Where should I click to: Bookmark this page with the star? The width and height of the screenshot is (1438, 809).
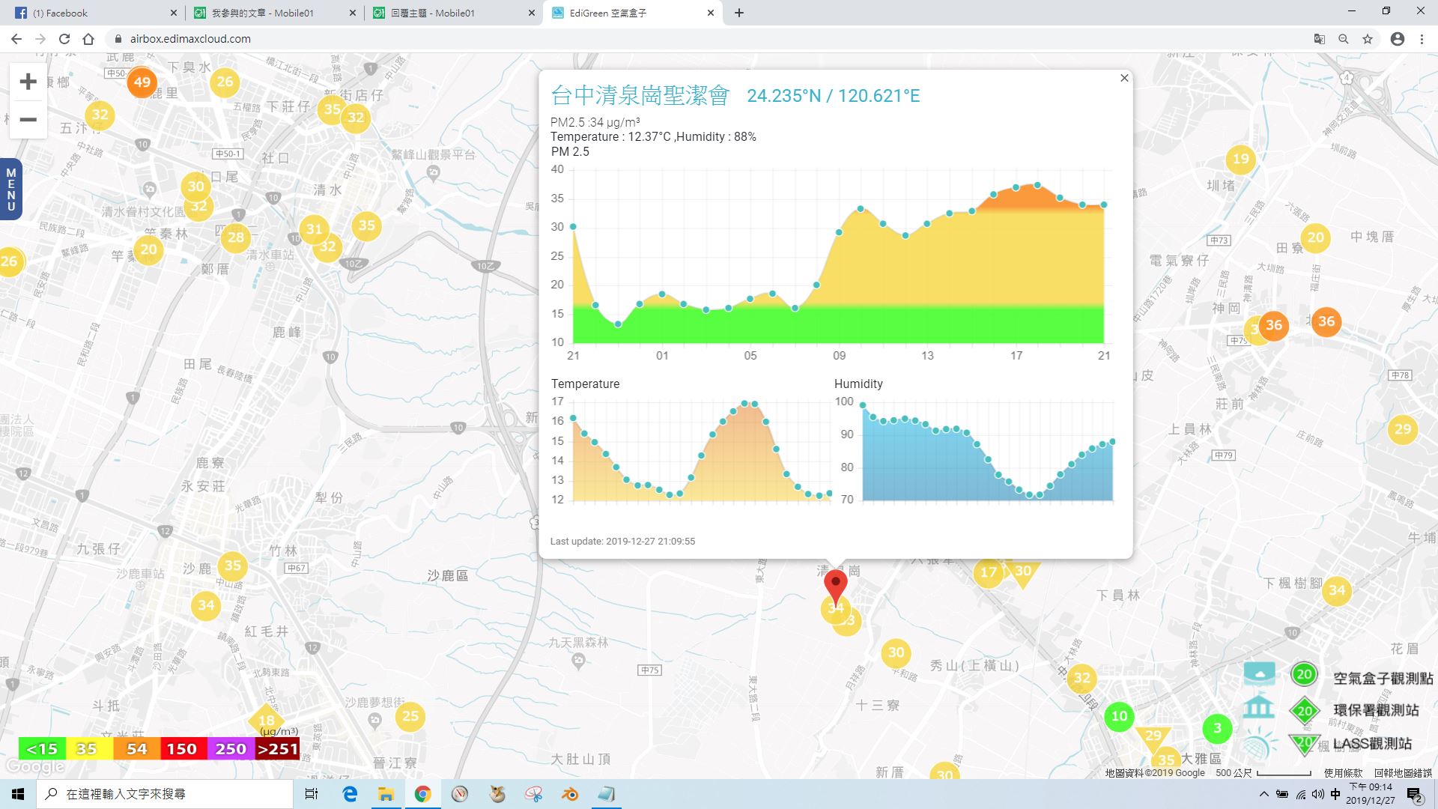pos(1368,39)
